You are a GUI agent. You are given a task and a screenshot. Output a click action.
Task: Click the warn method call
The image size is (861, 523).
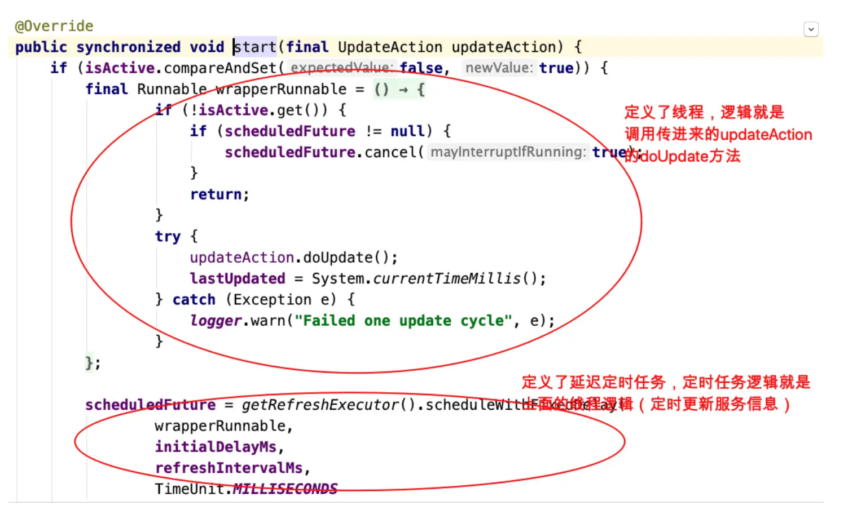[268, 321]
